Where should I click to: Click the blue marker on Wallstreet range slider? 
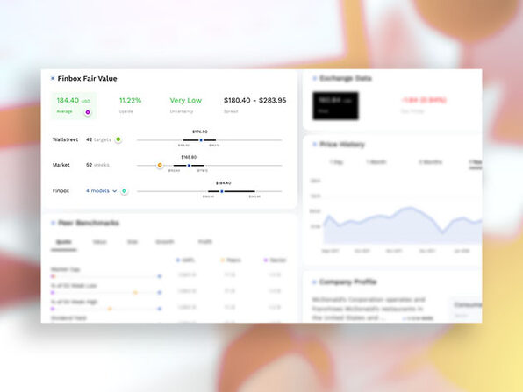coord(201,140)
